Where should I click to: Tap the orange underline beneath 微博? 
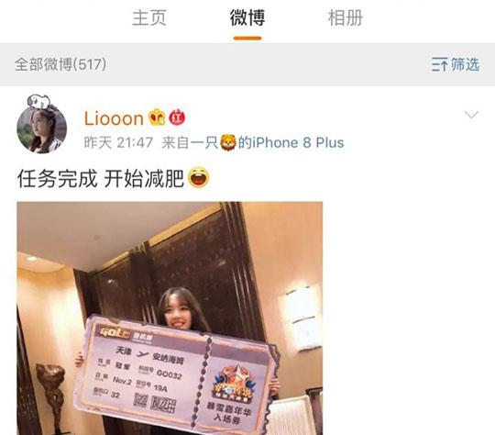tap(247, 38)
